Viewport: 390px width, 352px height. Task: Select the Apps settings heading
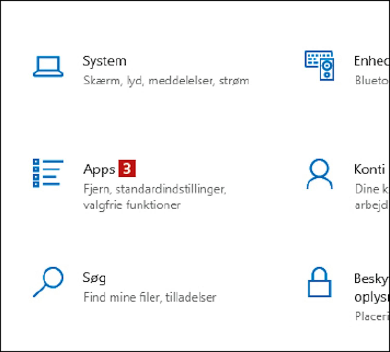click(x=99, y=170)
